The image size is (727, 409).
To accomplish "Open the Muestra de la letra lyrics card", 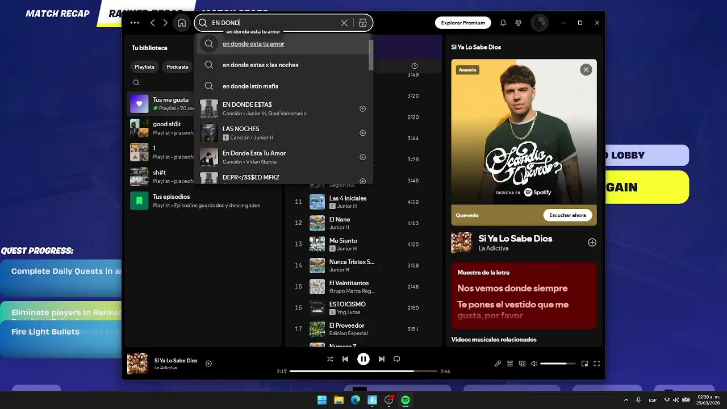I will tap(524, 295).
